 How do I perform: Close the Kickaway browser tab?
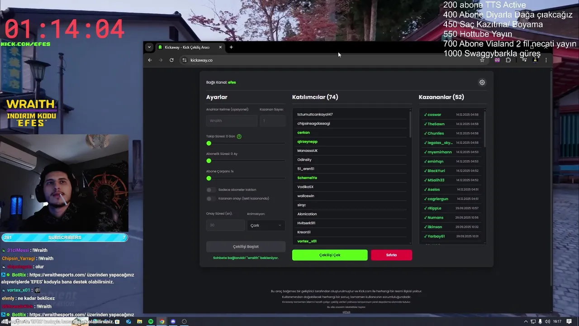tap(220, 47)
